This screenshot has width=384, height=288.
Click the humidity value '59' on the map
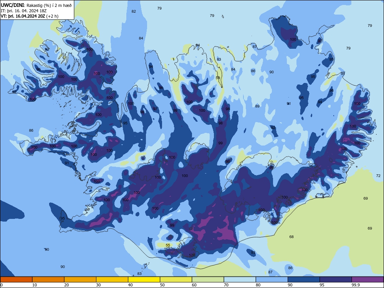coord(218,78)
